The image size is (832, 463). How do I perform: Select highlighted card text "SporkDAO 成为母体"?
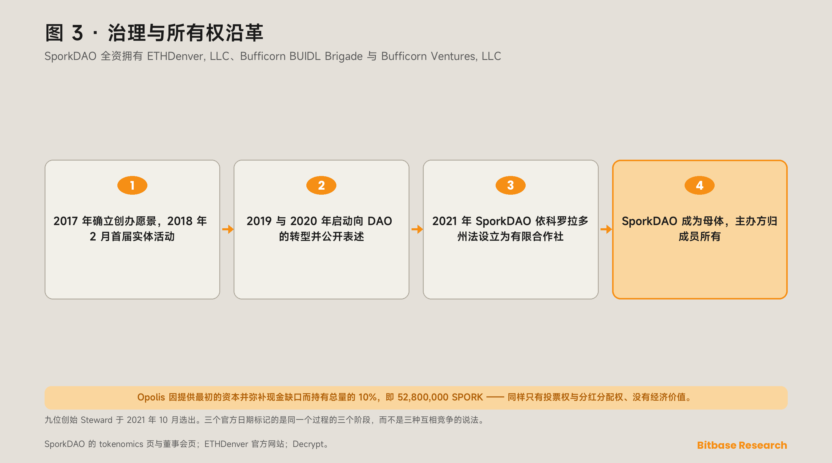(673, 221)
